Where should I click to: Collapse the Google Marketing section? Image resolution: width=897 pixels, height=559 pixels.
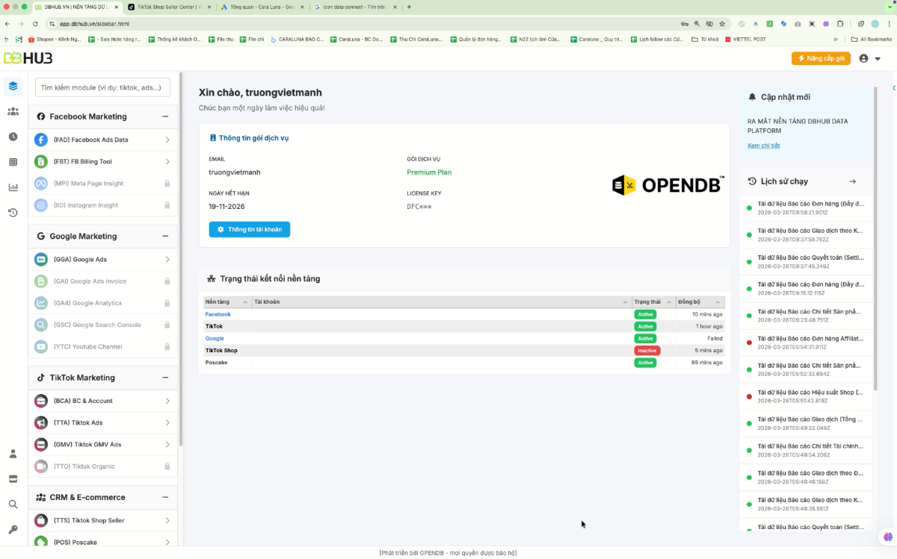[x=165, y=236]
